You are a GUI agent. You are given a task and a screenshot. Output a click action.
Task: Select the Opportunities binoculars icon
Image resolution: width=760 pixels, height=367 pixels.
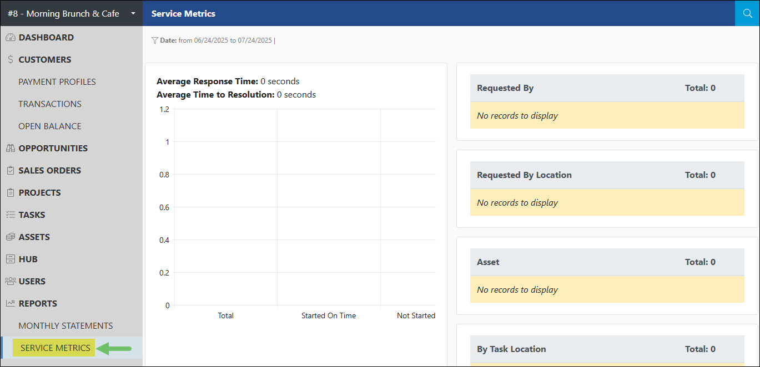pyautogui.click(x=11, y=148)
